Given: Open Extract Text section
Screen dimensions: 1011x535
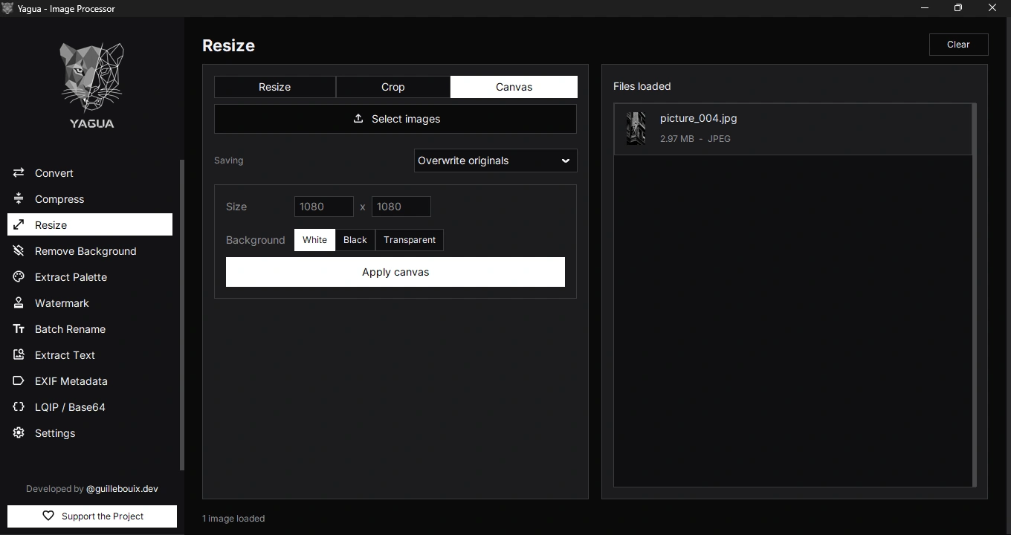Looking at the screenshot, I should tap(90, 354).
